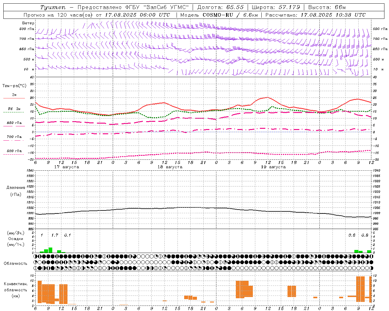Click the "850 гПа" temperature legend entry
389x311 pixels.
(x=14, y=123)
